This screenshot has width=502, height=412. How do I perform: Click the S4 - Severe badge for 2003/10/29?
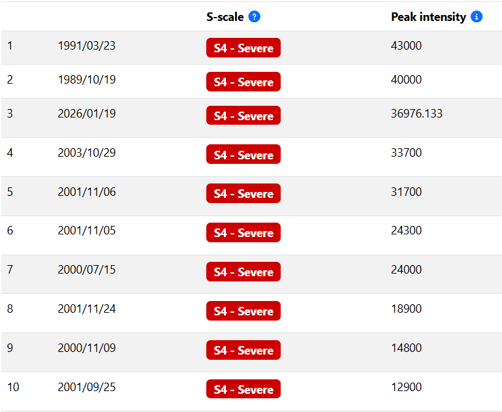(x=243, y=155)
